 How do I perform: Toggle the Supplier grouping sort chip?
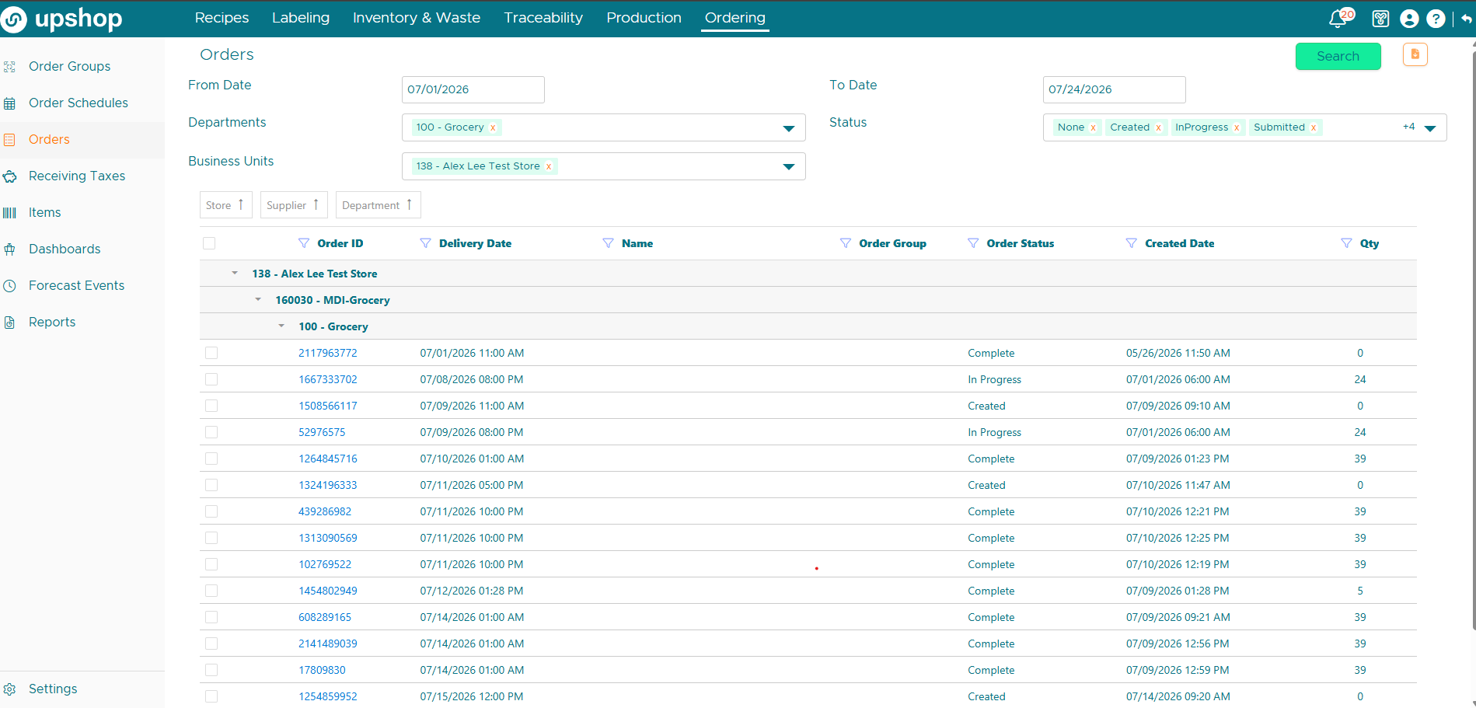294,205
